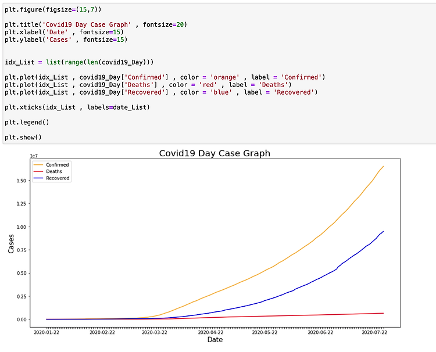This screenshot has width=436, height=352.
Task: Click the 'Confirmed' legend label
Action: 58,165
